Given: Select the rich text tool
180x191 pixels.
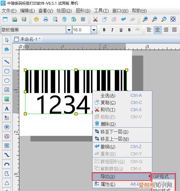Looking at the screenshot, I should 7,118.
